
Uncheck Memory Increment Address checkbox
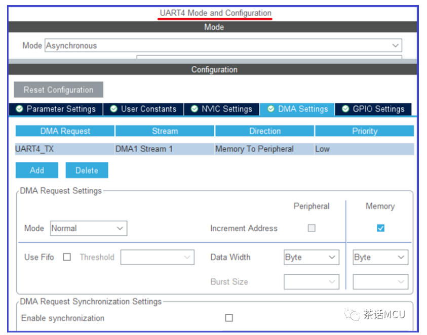click(x=380, y=228)
